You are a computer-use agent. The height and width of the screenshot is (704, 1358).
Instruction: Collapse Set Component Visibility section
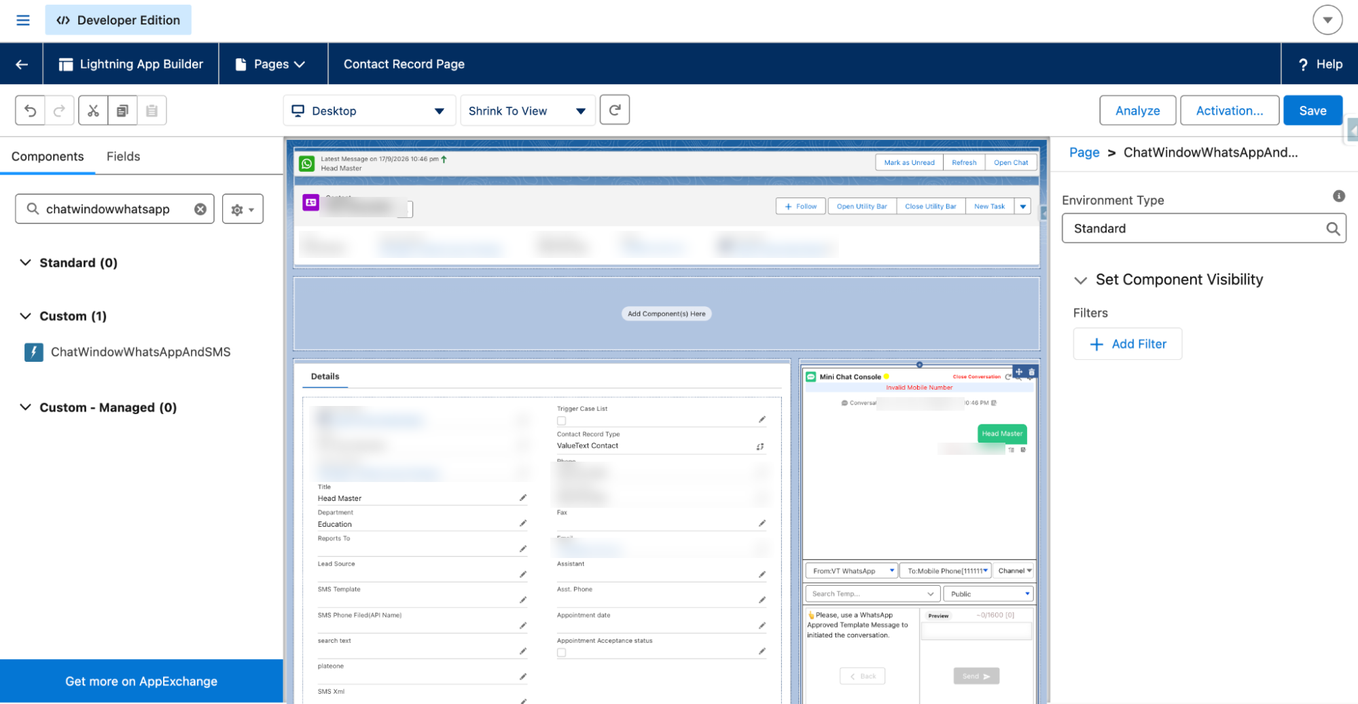click(x=1080, y=280)
